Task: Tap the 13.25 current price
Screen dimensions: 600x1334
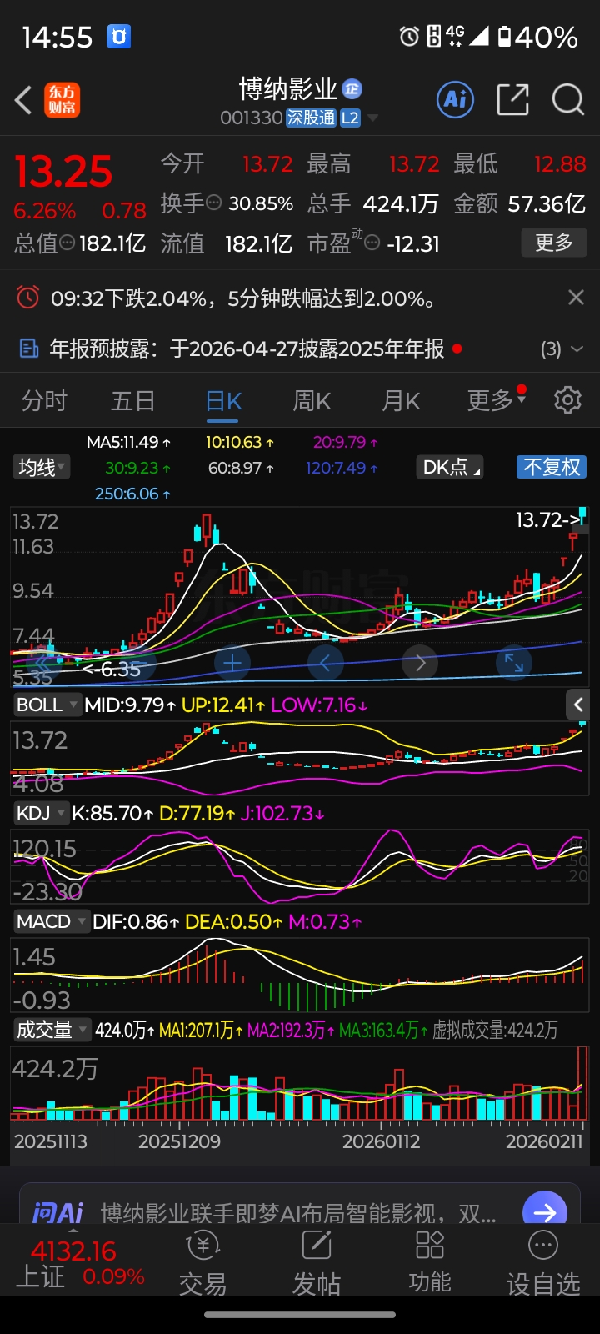Action: [63, 173]
